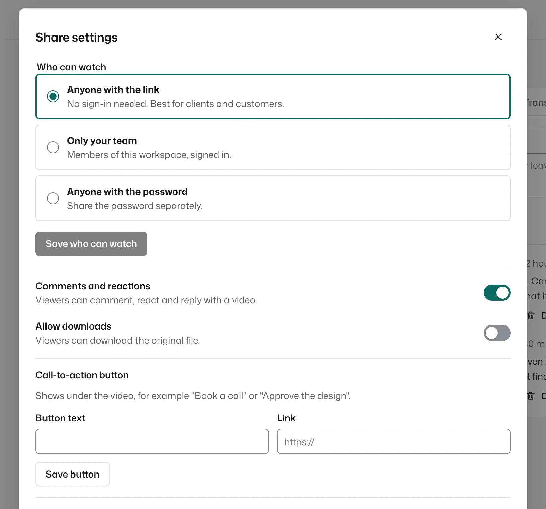Focus the Button text input field
546x509 pixels.
(152, 441)
